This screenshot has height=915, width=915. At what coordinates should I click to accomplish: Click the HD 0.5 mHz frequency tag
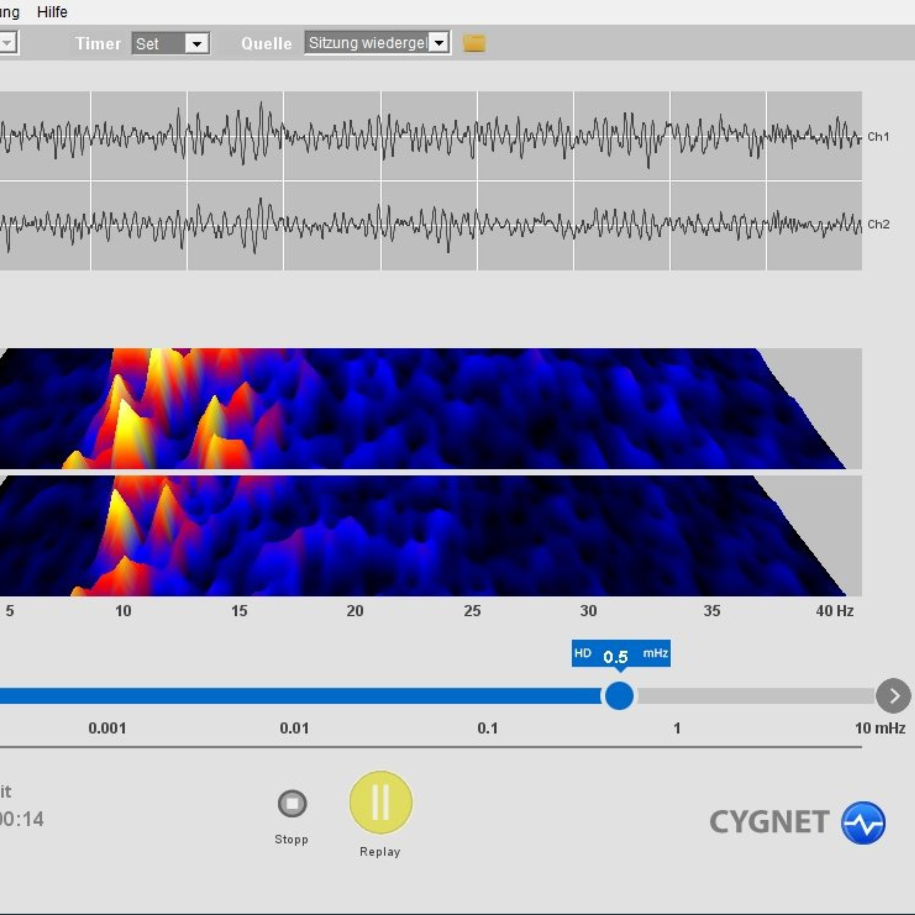[x=620, y=654]
